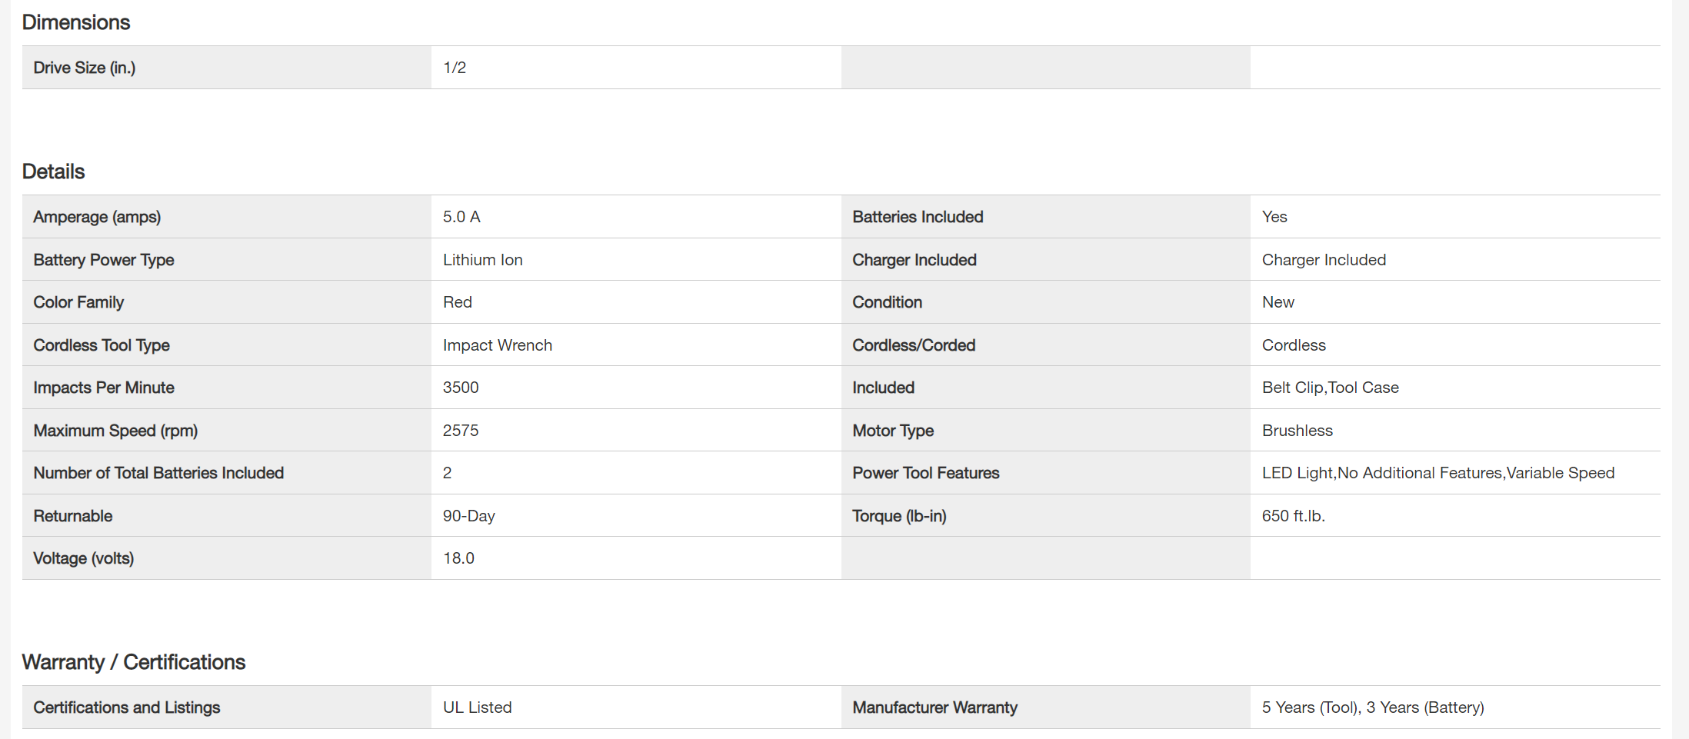Select the Number of Total Batteries Included label
The image size is (1689, 739).
coord(158,473)
